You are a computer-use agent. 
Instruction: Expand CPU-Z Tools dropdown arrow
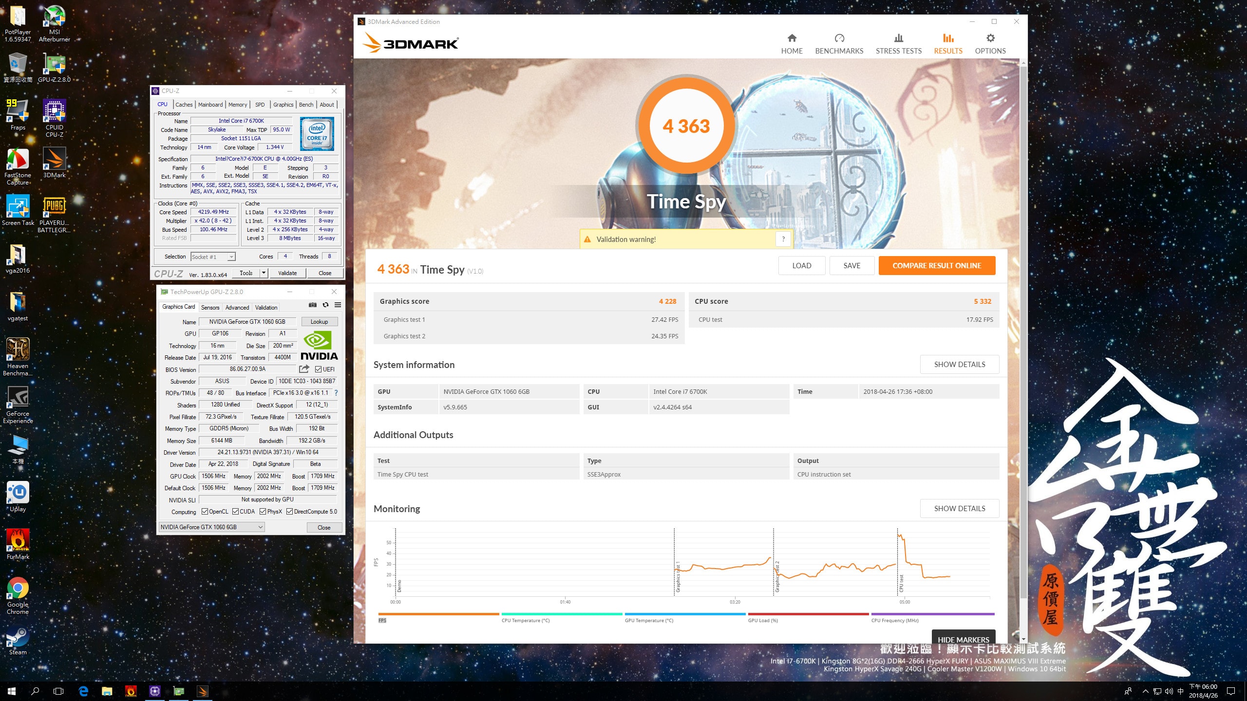[x=264, y=273]
